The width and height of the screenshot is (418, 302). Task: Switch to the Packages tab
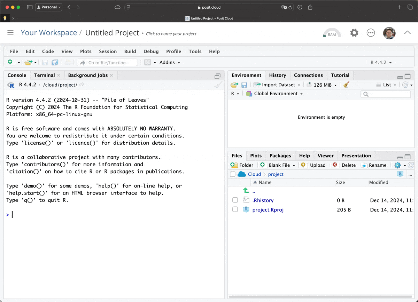pyautogui.click(x=280, y=156)
